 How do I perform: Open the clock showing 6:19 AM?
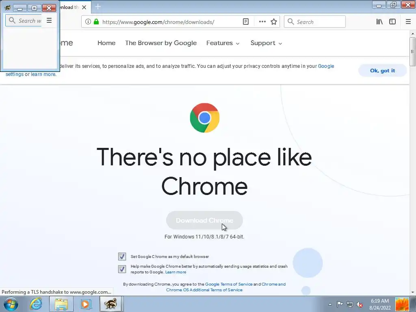point(380,304)
